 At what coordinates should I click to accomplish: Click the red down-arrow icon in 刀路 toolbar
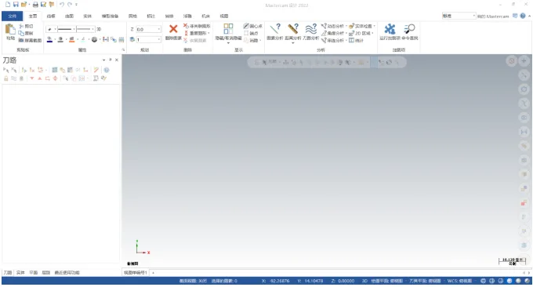32,78
